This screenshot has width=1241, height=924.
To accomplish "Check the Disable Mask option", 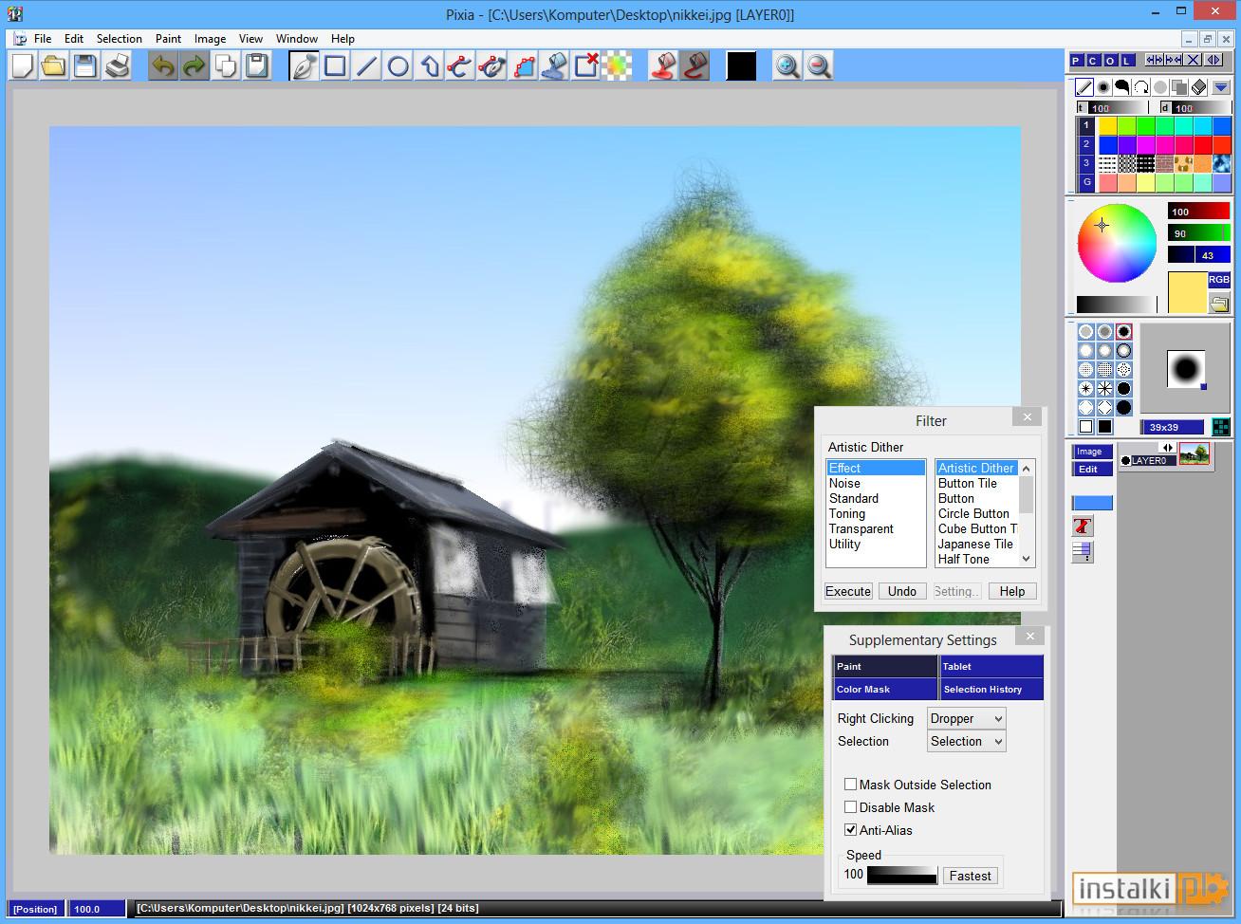I will [x=851, y=807].
